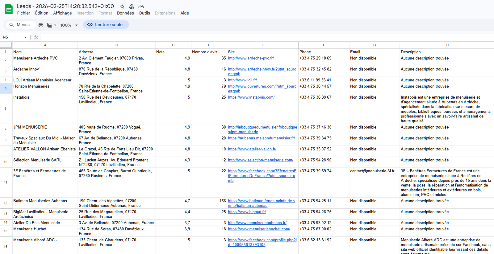
Task: Select row 11 header
Action: tap(6, 183)
